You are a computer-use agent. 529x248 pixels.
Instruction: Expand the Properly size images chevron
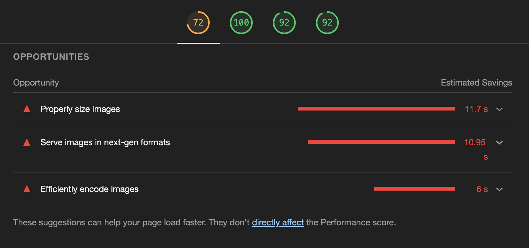(x=499, y=109)
